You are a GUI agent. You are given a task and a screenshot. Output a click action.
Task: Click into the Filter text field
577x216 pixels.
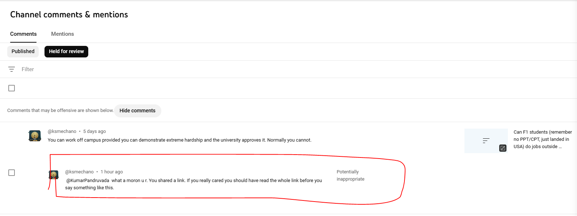tap(109, 69)
